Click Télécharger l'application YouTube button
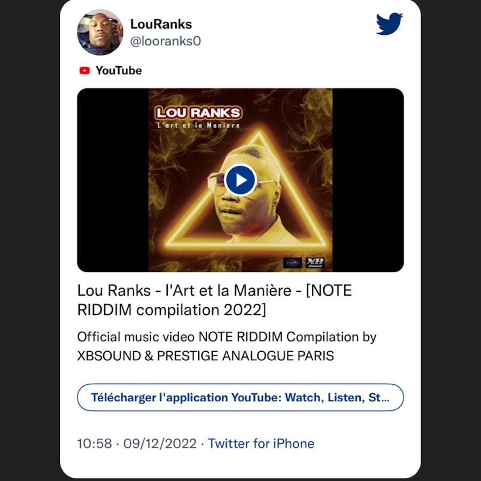Screen dimensions: 481x481 [241, 397]
